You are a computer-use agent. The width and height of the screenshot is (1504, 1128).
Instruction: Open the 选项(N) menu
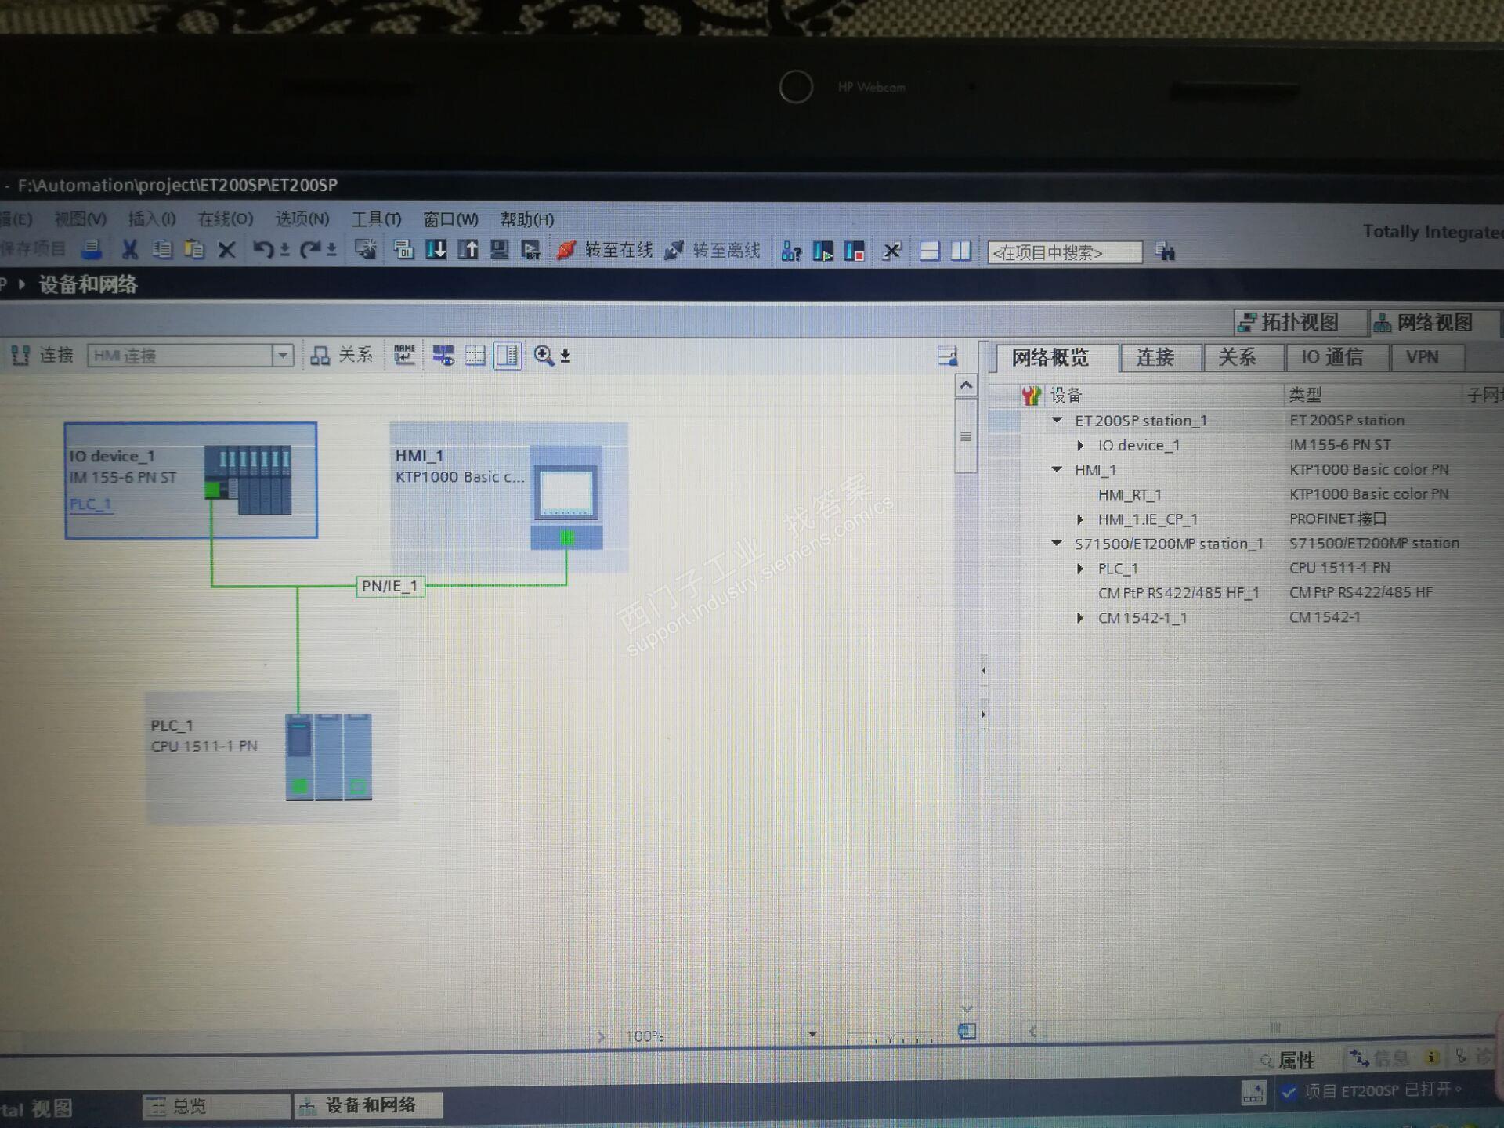(x=302, y=219)
